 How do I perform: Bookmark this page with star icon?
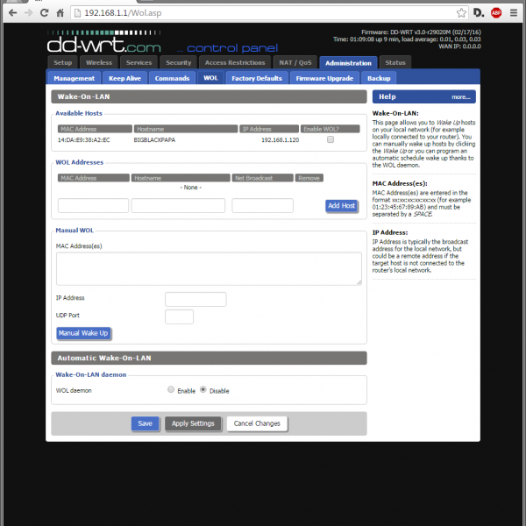(x=461, y=13)
